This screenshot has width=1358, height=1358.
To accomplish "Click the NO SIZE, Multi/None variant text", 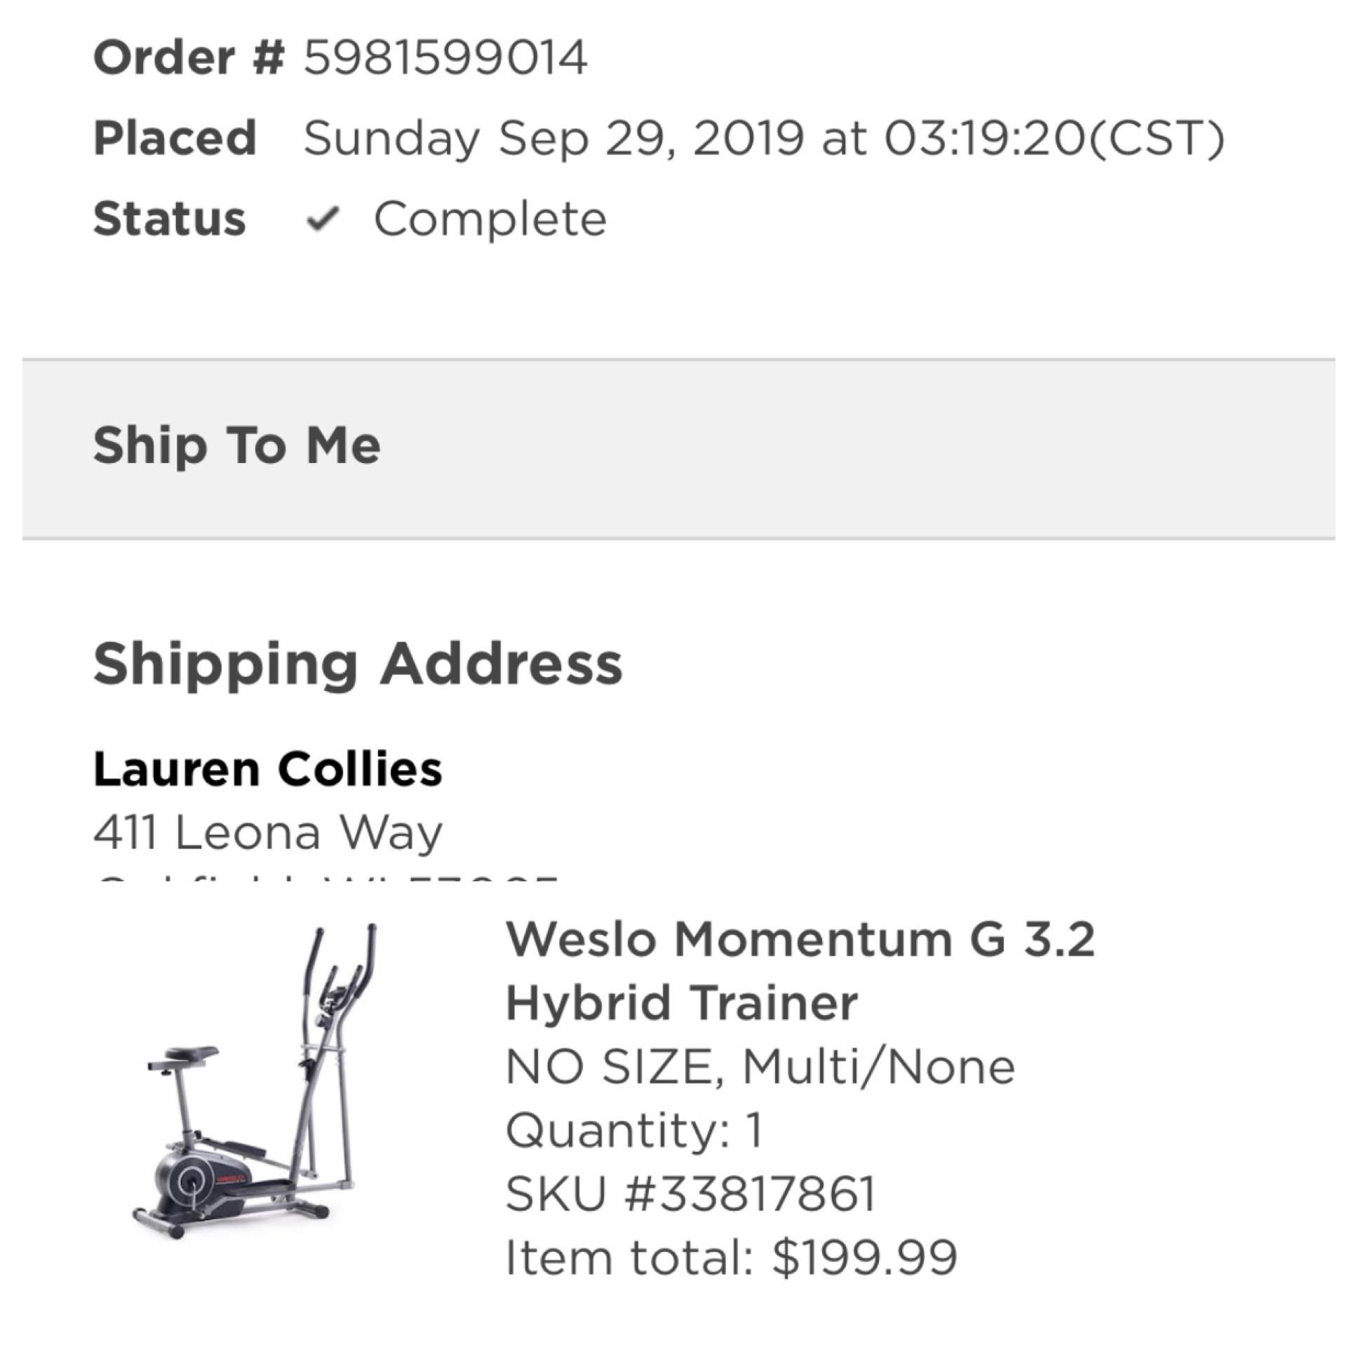I will [760, 1067].
